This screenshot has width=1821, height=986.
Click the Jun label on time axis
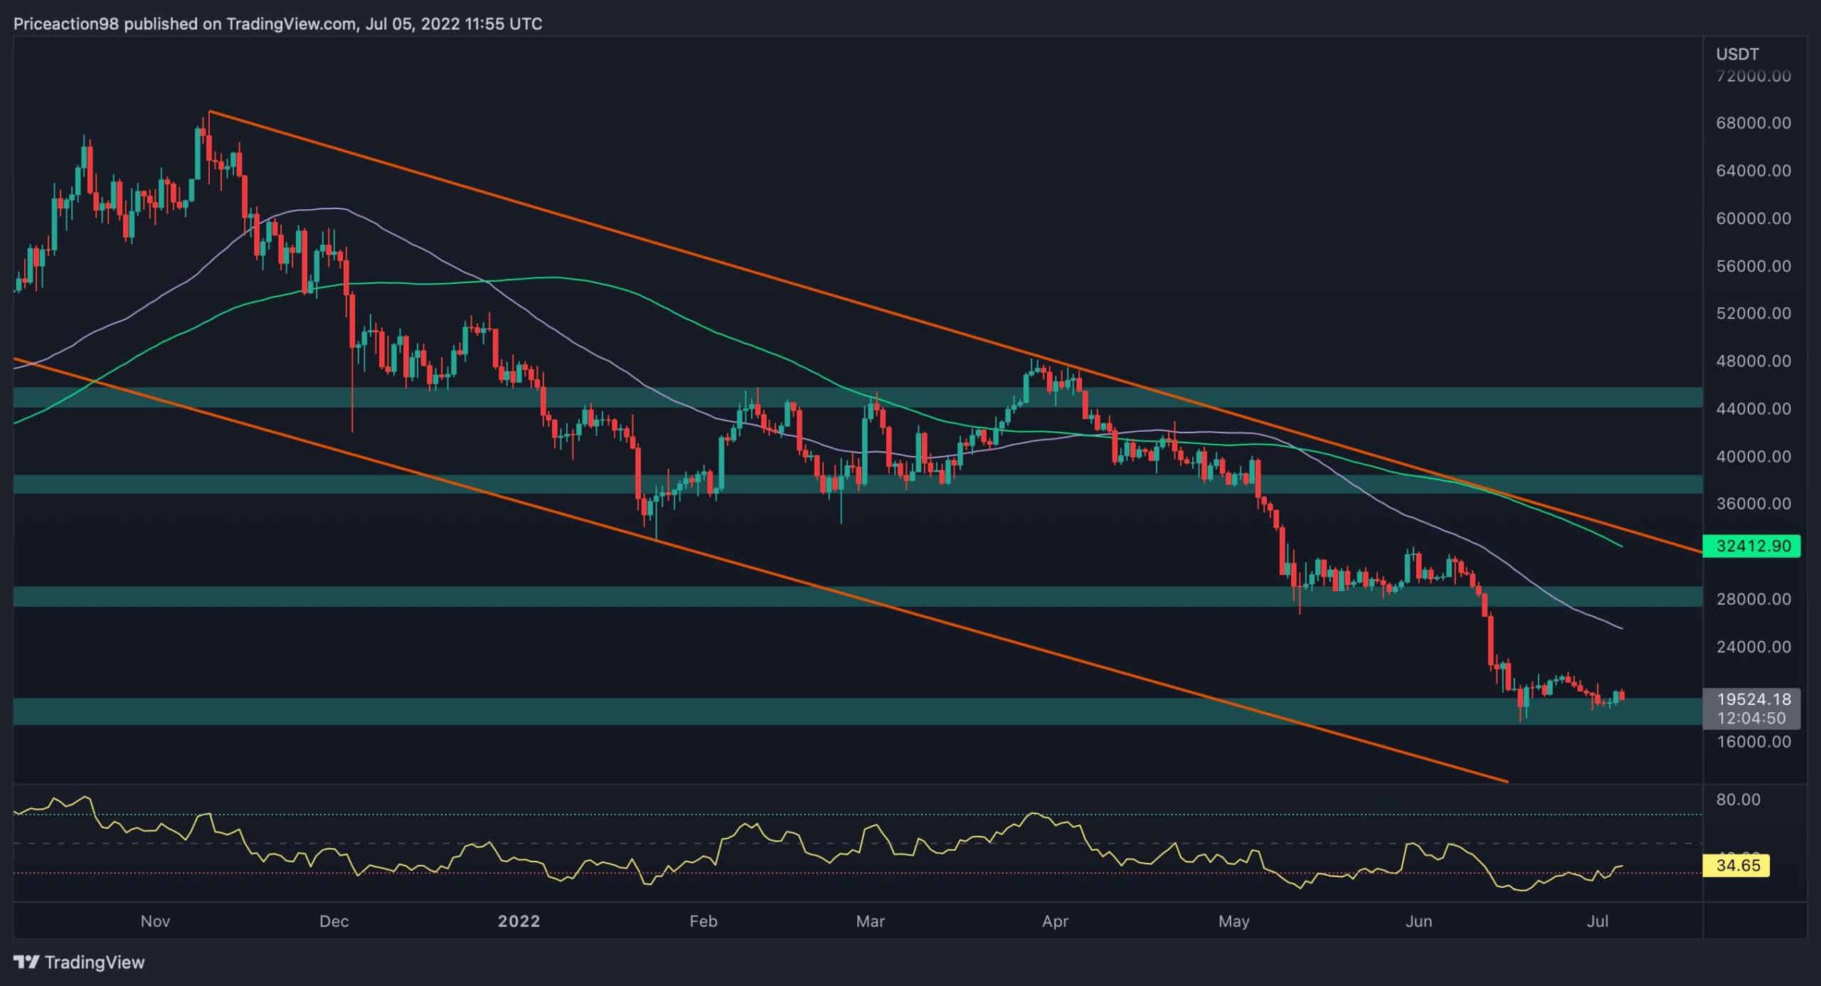click(1418, 921)
